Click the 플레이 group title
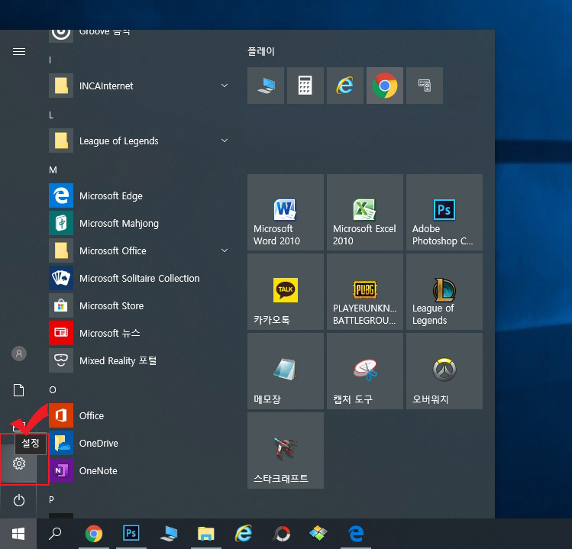572x549 pixels. pyautogui.click(x=261, y=51)
